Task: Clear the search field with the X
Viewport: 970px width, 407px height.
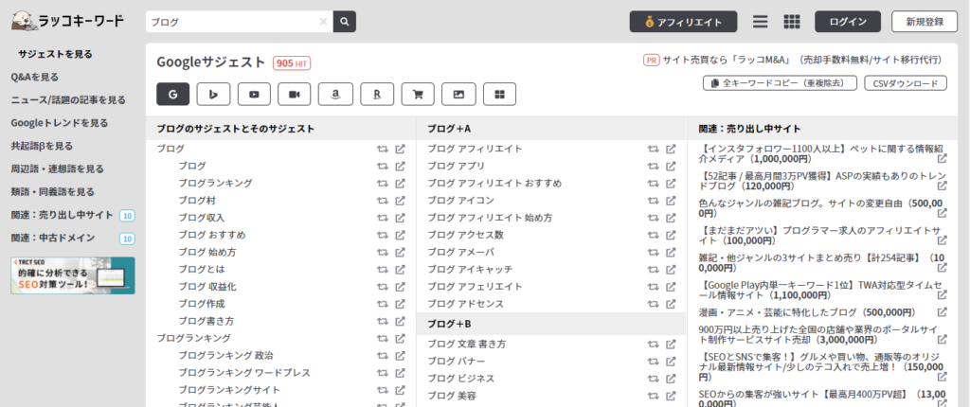Action: pyautogui.click(x=323, y=22)
